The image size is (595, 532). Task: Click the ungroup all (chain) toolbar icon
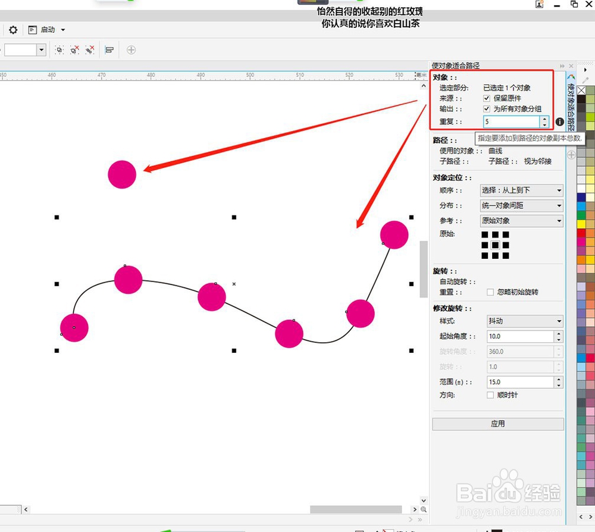tap(90, 50)
